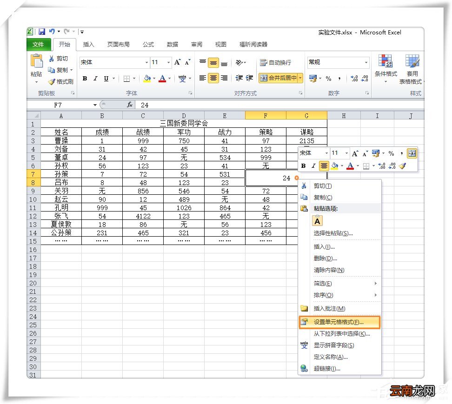Click the Redo arrow icon
This screenshot has width=452, height=404.
(x=67, y=32)
